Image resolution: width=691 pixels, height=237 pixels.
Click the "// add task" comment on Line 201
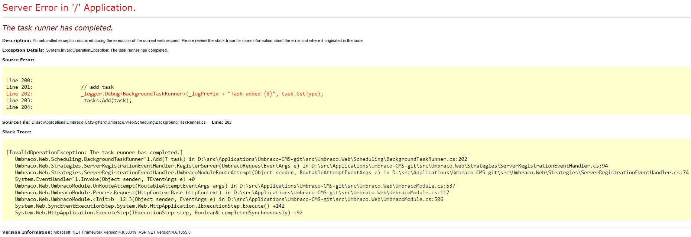point(97,87)
